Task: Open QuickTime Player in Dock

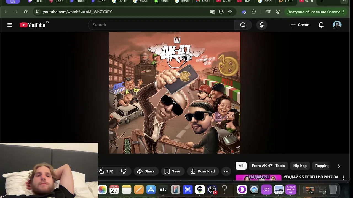Action: [254, 189]
